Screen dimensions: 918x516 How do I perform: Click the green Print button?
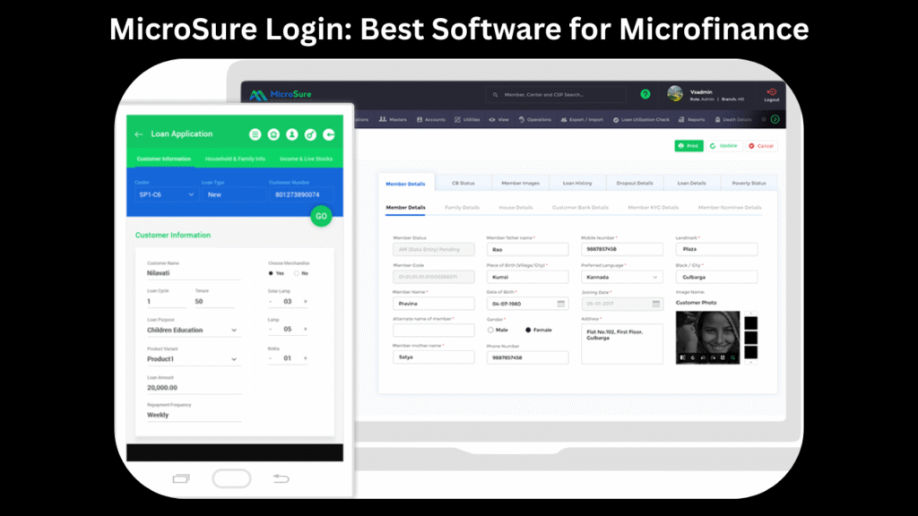(688, 146)
